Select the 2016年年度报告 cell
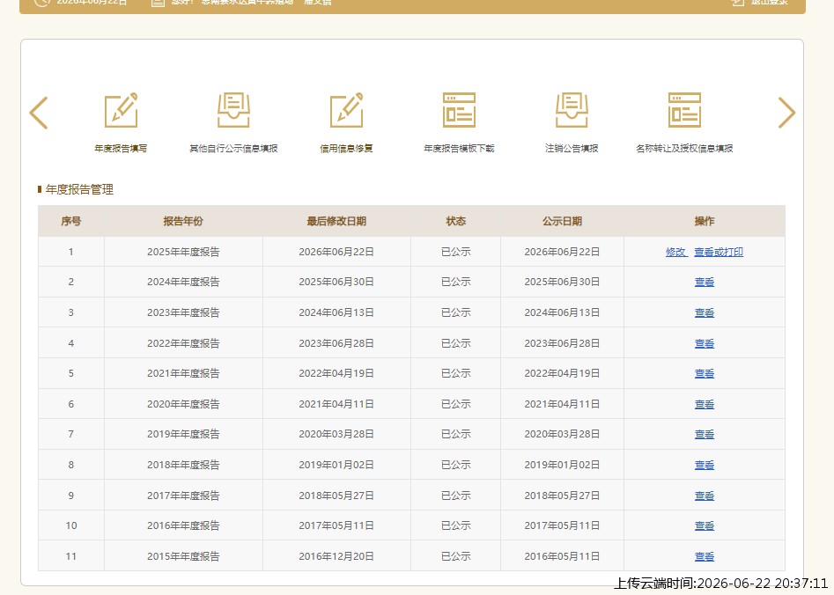Viewport: 834px width, 595px height. (183, 525)
